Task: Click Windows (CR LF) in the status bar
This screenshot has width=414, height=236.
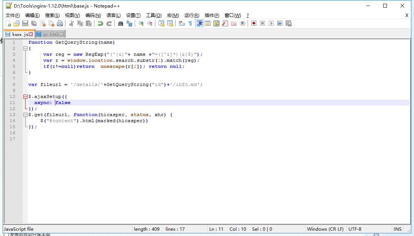Action: [x=325, y=229]
